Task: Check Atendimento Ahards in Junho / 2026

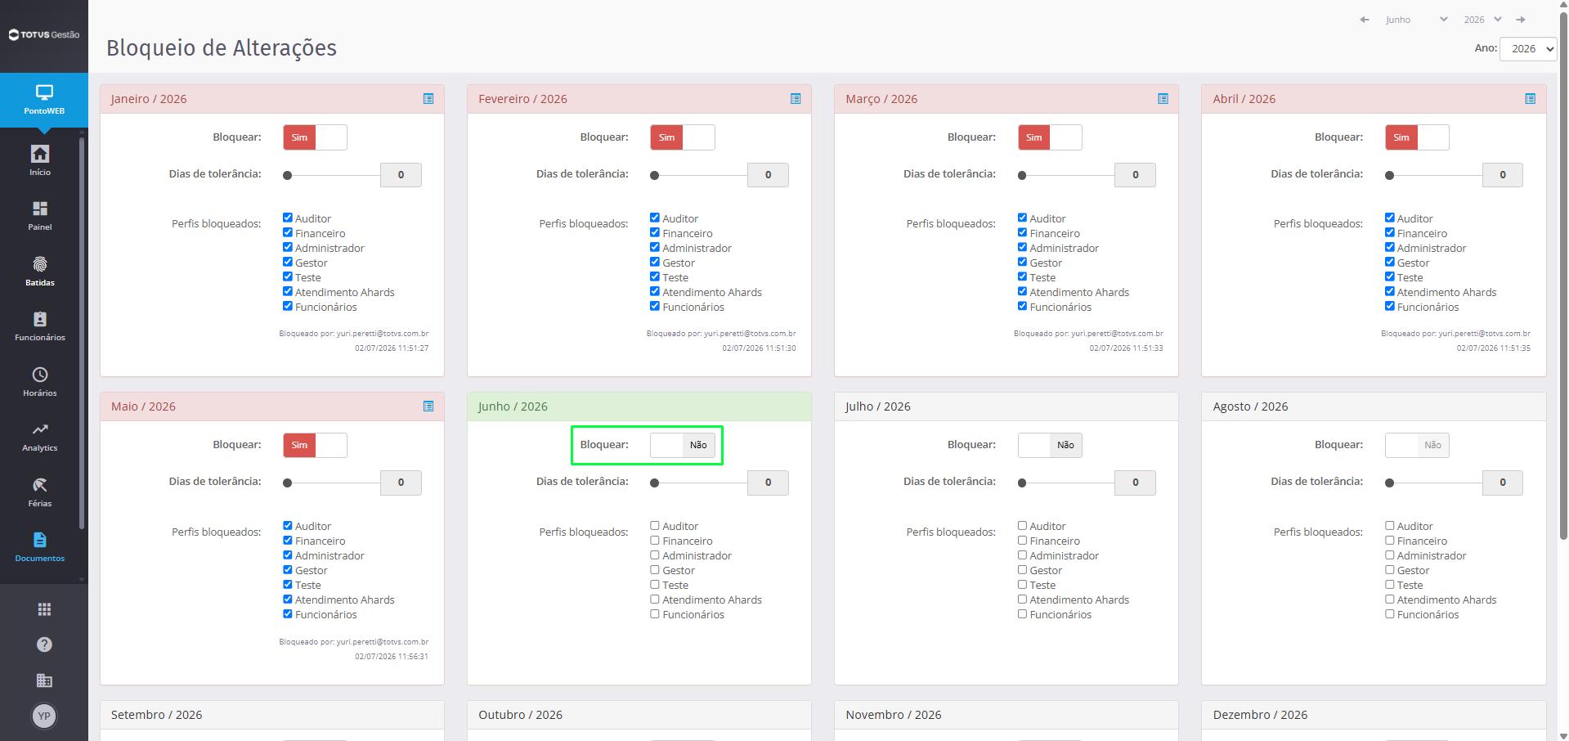Action: point(655,599)
